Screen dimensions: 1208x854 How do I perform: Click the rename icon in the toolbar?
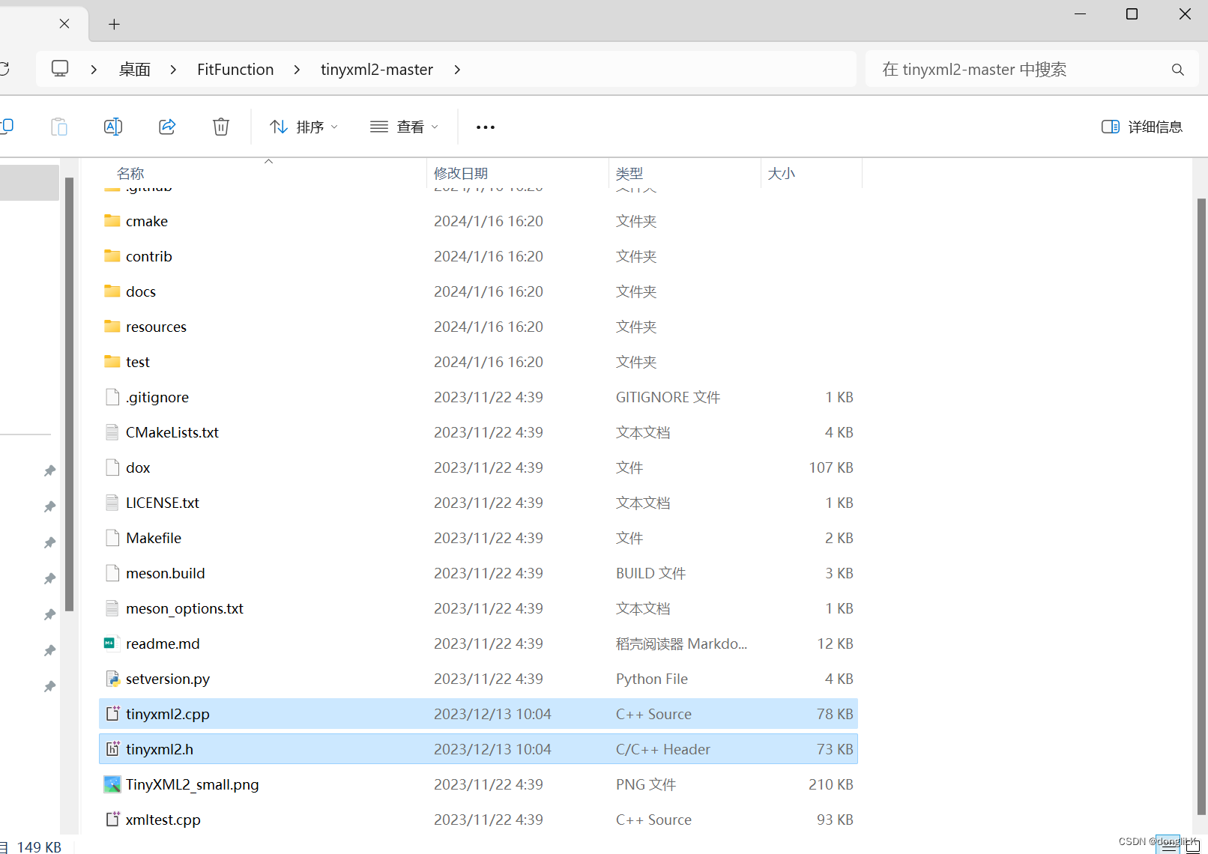[x=113, y=127]
